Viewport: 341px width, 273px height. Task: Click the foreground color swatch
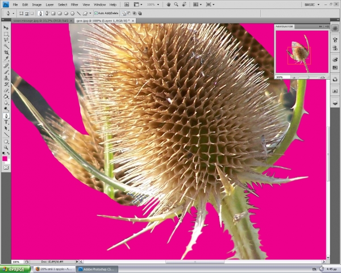5,159
